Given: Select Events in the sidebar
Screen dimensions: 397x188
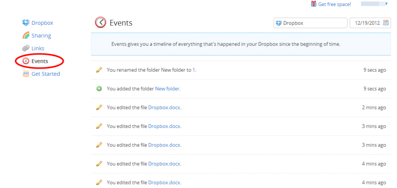Looking at the screenshot, I should pos(40,61).
